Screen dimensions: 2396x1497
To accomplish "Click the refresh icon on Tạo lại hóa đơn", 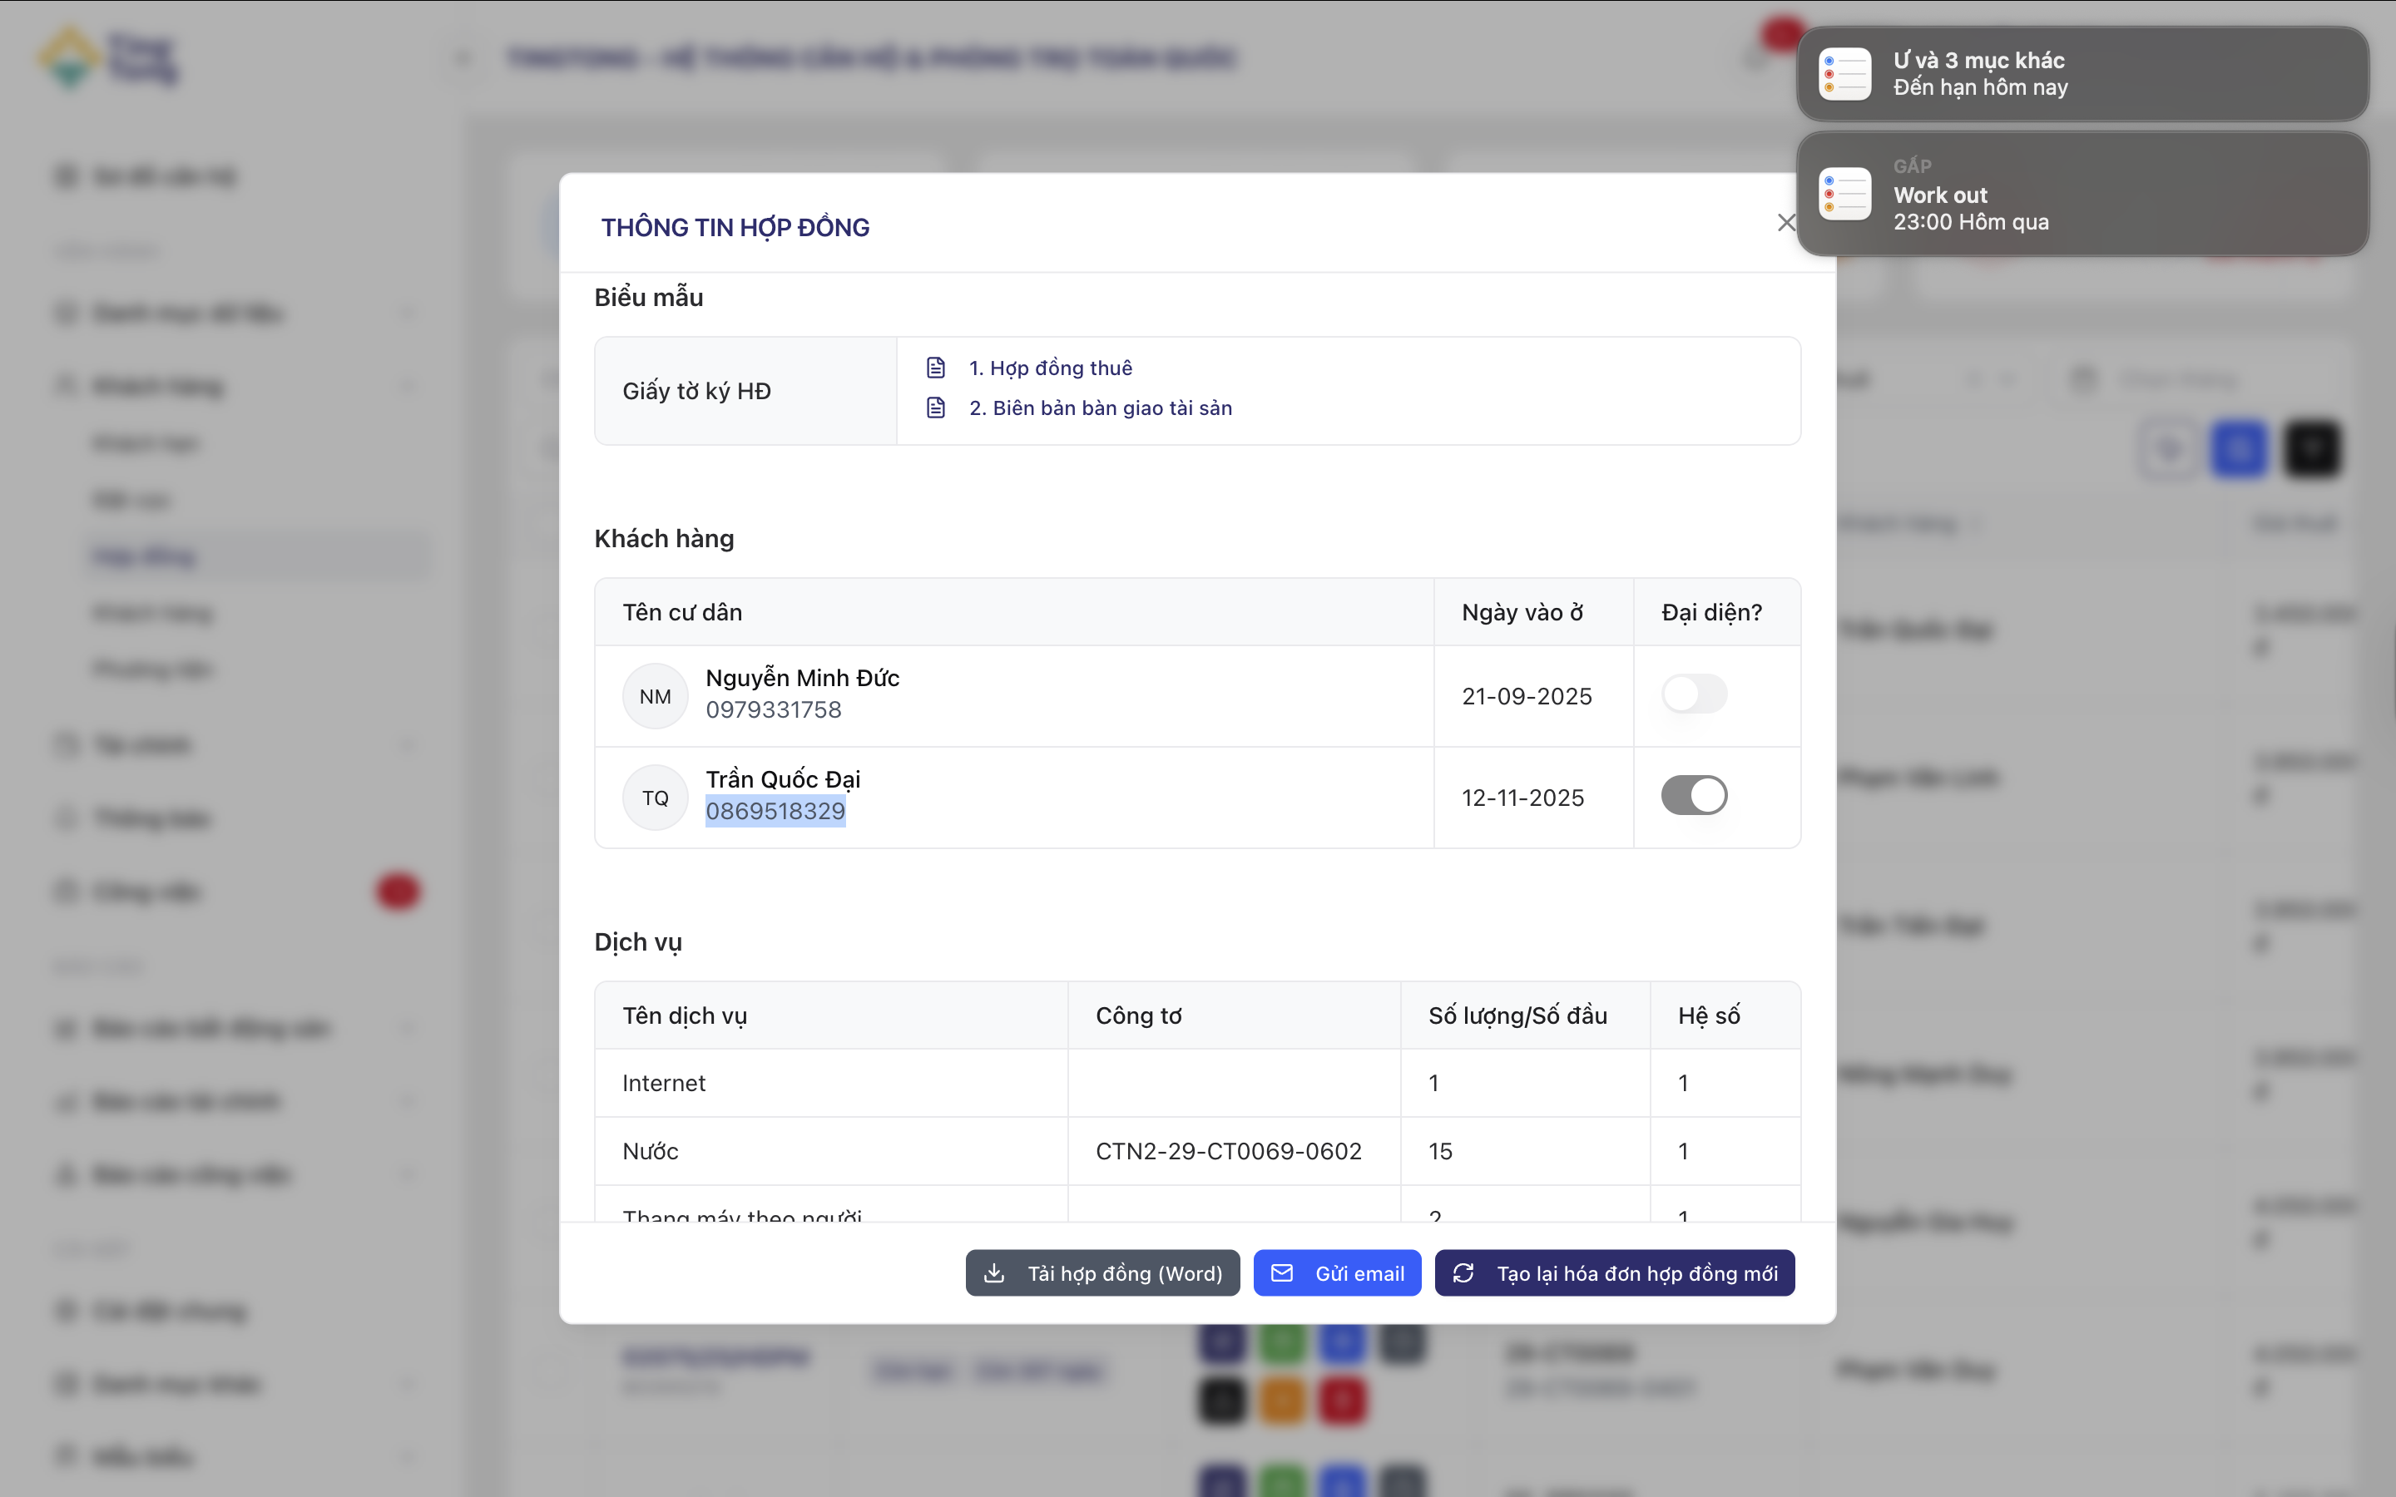I will point(1463,1273).
